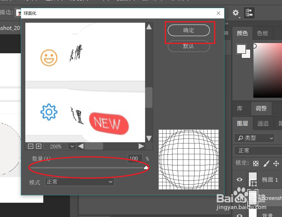The height and width of the screenshot is (217, 282).
Task: Click in the color picker gradient field
Action: coord(268,70)
